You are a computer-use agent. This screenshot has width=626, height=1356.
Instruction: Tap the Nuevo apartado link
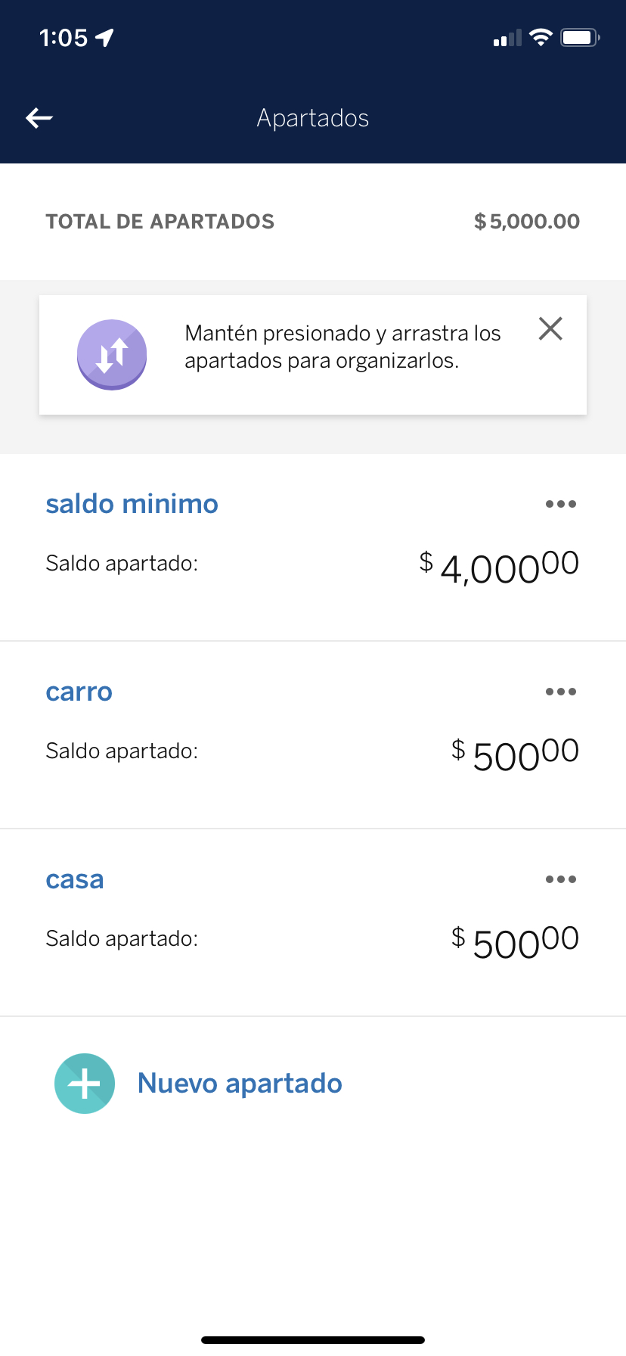(x=240, y=1084)
